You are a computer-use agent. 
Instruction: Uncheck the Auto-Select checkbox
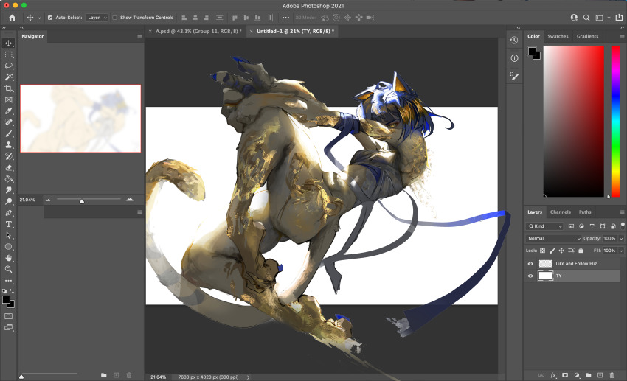coord(50,17)
